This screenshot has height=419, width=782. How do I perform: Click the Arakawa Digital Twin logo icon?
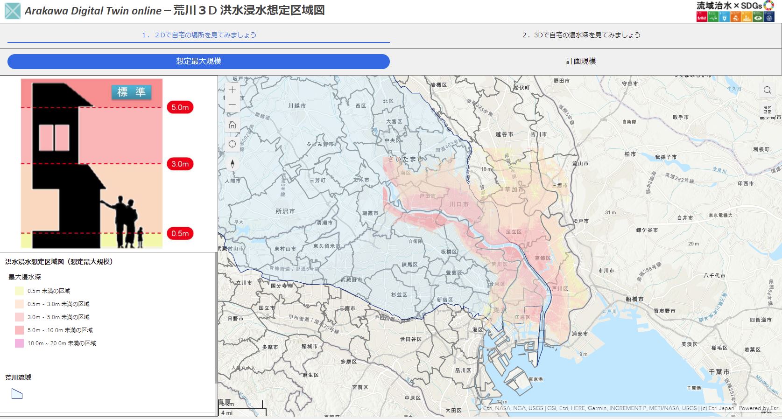tap(13, 11)
